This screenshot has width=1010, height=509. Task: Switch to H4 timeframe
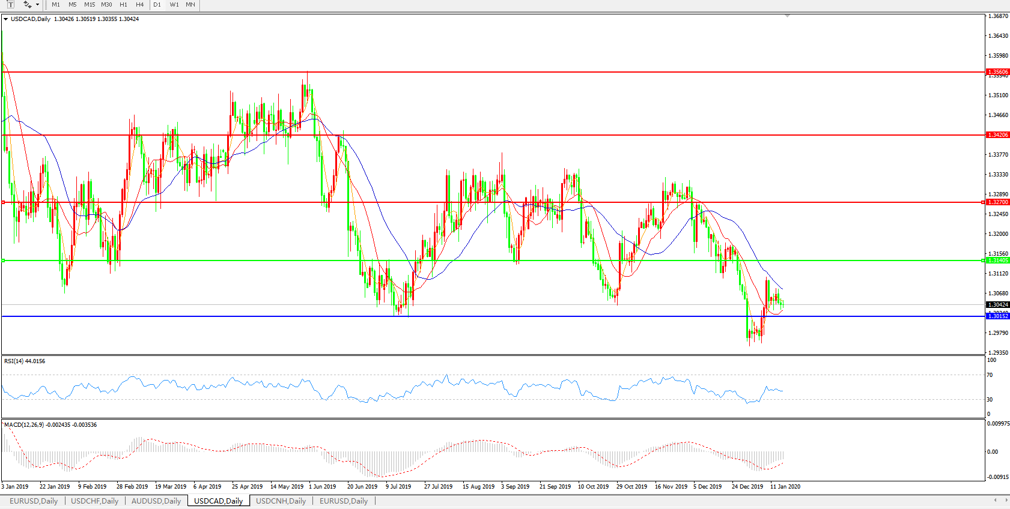click(x=139, y=5)
